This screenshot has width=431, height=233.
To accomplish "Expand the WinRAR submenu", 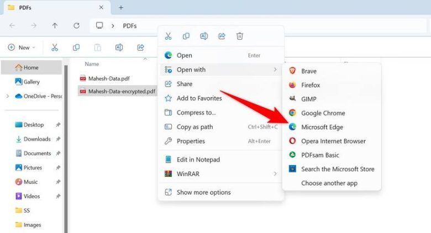I will [x=221, y=174].
